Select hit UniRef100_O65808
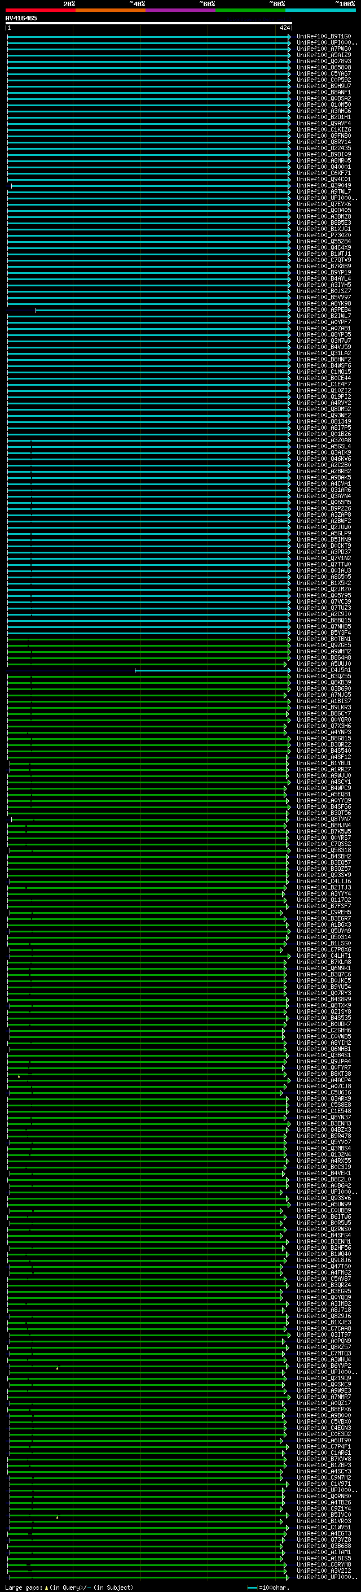 [324, 67]
